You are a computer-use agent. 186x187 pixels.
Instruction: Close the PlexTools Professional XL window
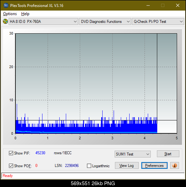178,6
